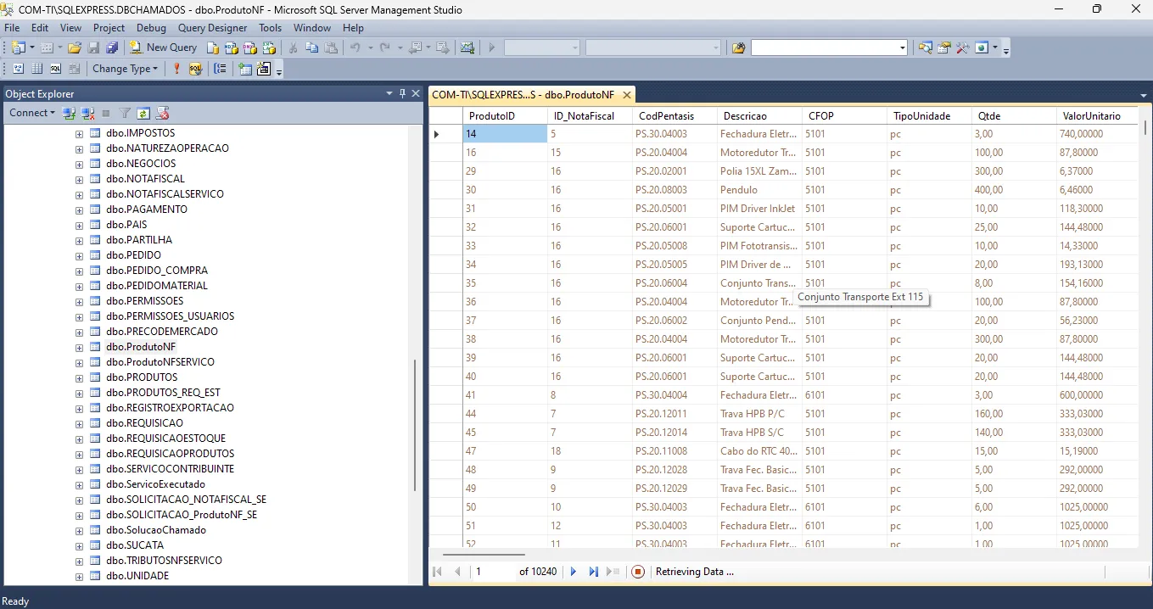Image resolution: width=1153 pixels, height=609 pixels.
Task: Open the Solution Explorer icon
Action: tap(925, 47)
